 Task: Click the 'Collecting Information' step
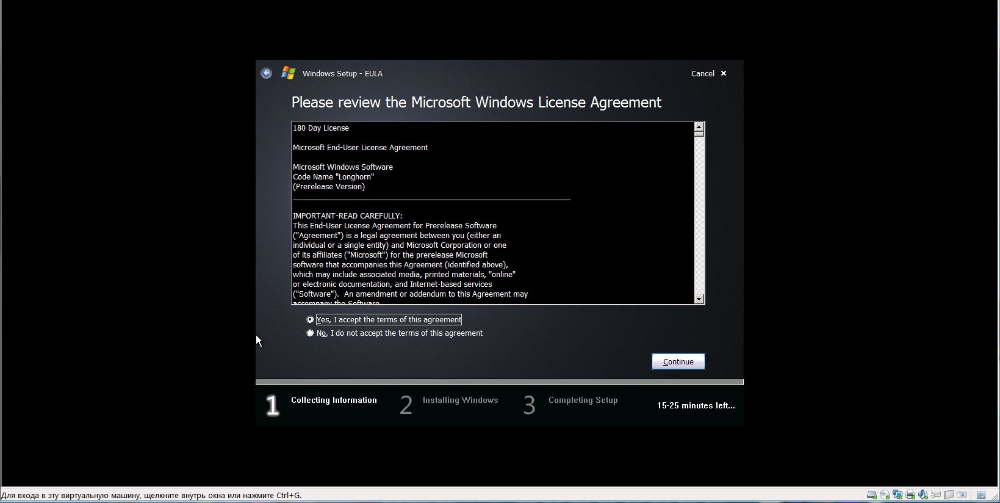334,400
